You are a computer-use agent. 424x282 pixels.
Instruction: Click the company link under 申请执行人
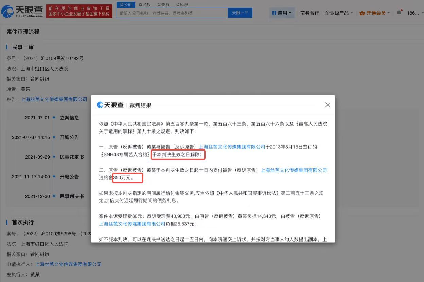click(68, 264)
